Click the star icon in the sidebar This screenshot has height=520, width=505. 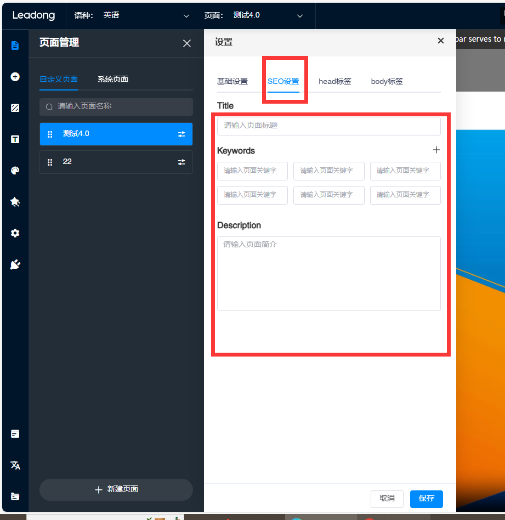coord(15,202)
